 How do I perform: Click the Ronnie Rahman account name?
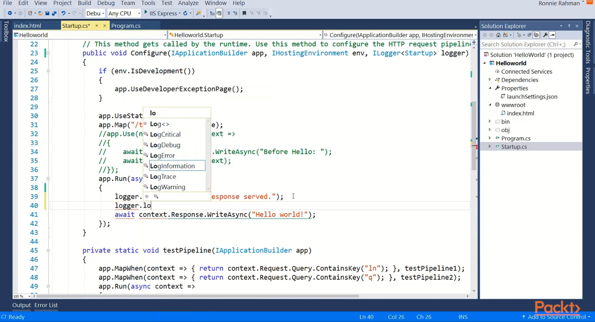(559, 3)
